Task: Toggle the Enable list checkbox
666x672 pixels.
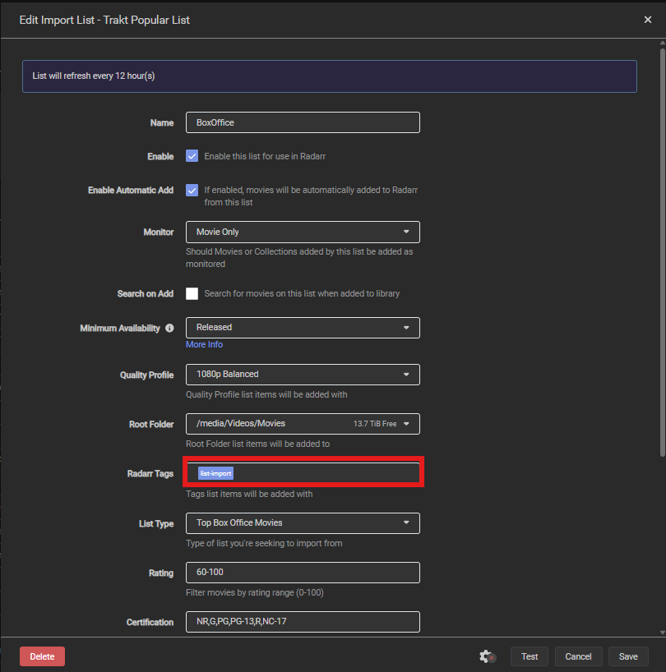Action: click(192, 156)
